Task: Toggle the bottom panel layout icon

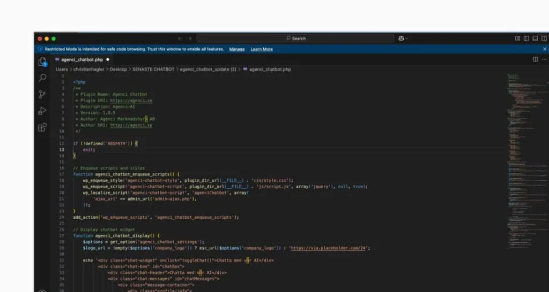Action: 536,39
